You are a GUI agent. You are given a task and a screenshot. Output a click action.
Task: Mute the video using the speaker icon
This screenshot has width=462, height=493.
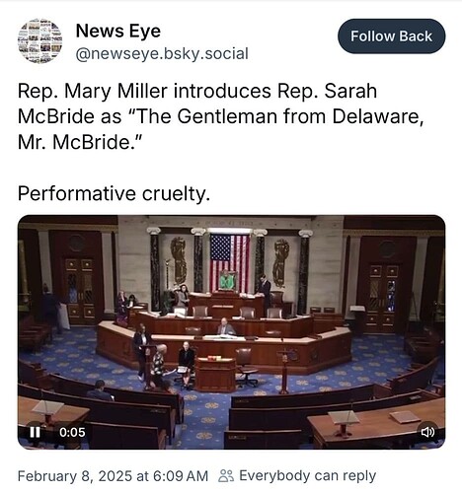[x=427, y=432]
